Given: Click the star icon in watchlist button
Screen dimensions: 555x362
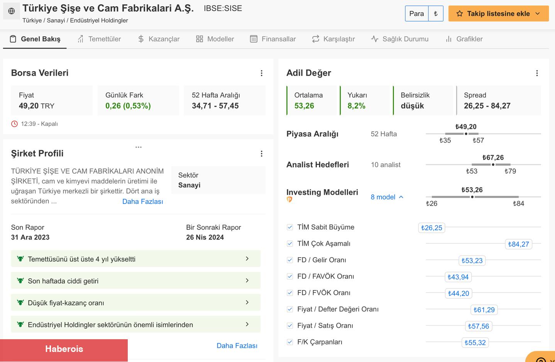Looking at the screenshot, I should [459, 14].
